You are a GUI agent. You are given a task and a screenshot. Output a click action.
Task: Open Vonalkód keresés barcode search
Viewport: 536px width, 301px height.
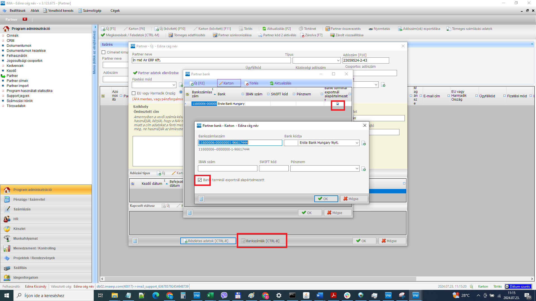tap(58, 11)
